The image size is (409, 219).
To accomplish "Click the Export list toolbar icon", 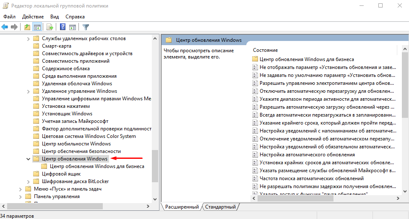I will [x=50, y=27].
